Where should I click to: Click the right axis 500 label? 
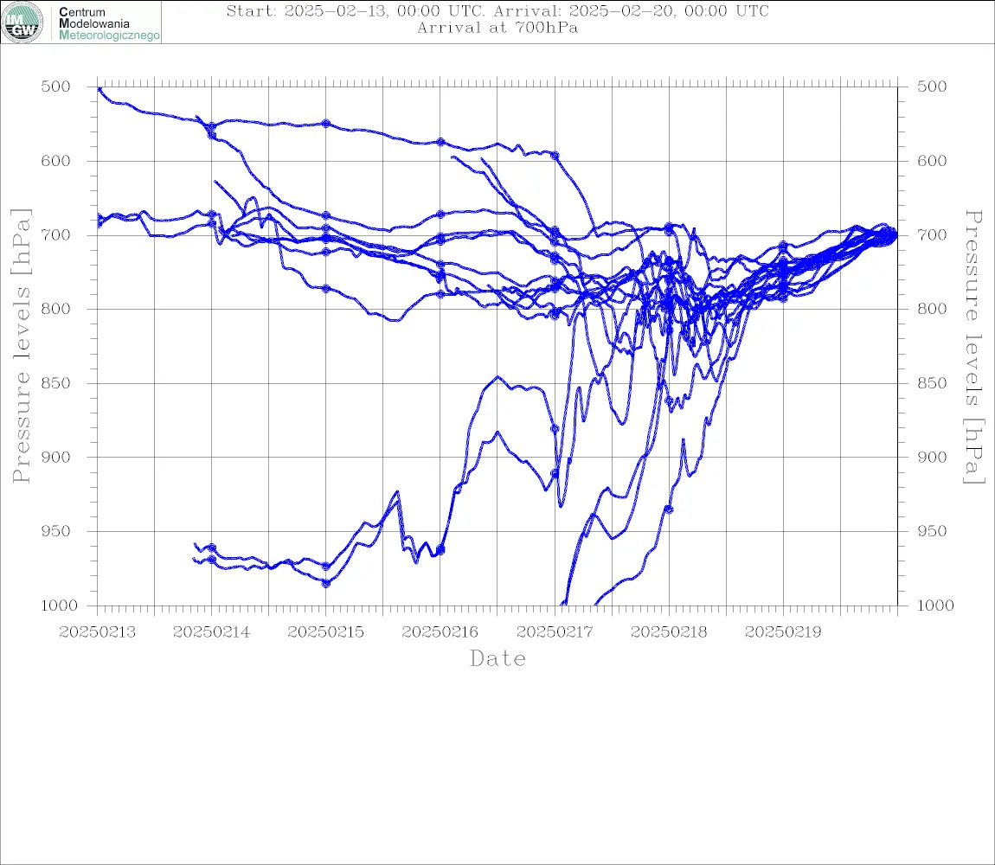pyautogui.click(x=932, y=86)
